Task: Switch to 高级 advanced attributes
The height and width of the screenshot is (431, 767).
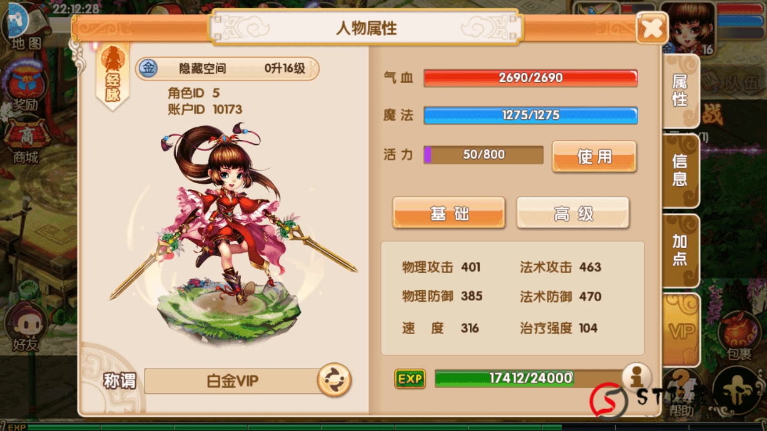Action: click(573, 214)
